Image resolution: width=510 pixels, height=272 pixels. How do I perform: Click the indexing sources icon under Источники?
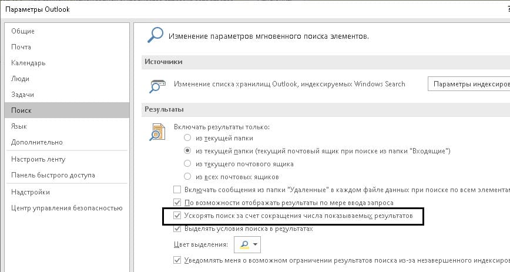click(155, 85)
